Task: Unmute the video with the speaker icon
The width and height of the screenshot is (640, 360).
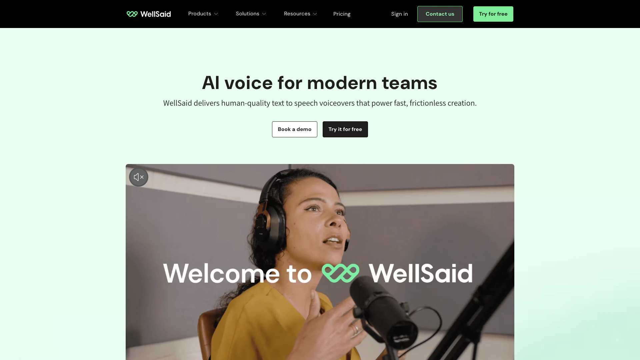Action: [139, 177]
